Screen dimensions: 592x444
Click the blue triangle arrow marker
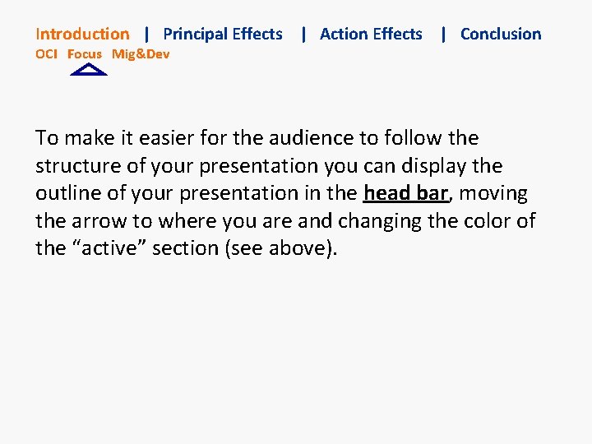(89, 70)
